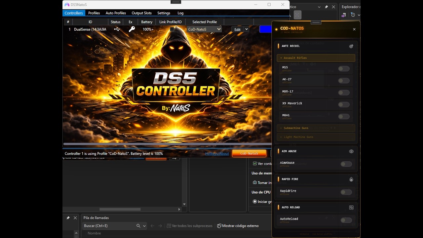Collapse the Assault Rifles group
This screenshot has width=423, height=238.
(x=316, y=58)
